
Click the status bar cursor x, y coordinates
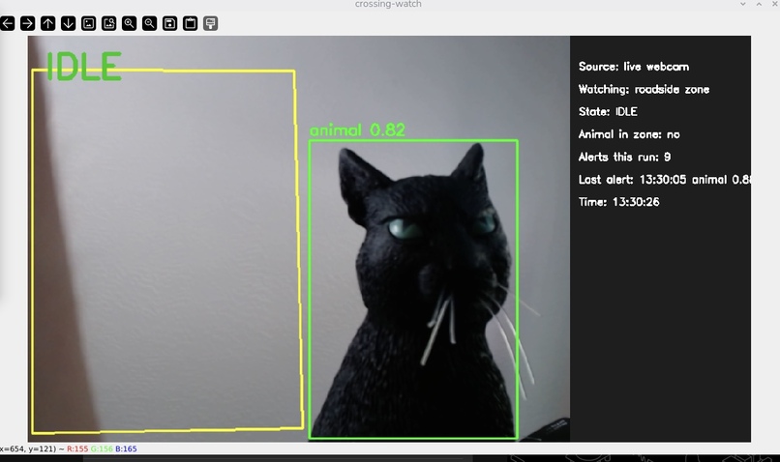[x=28, y=448]
